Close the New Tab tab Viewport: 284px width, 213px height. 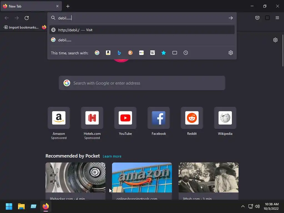[57, 6]
